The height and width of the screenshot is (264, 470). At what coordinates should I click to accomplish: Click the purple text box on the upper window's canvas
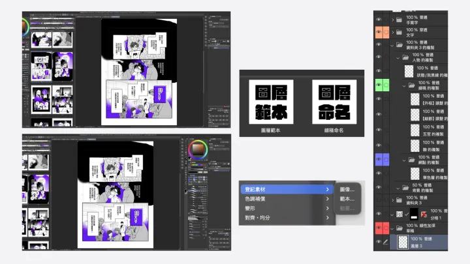point(160,95)
